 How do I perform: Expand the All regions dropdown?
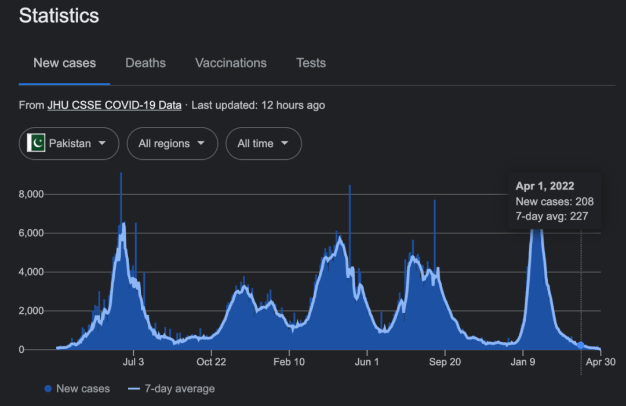(172, 144)
